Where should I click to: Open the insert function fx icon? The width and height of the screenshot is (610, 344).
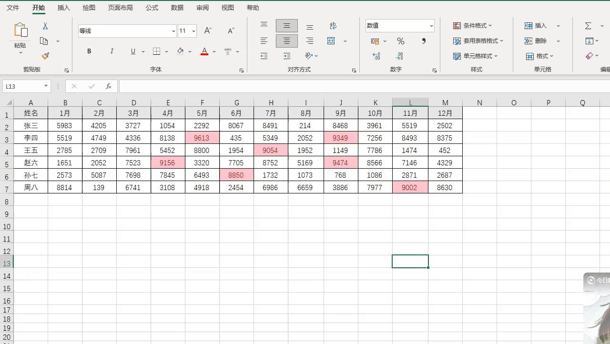point(109,86)
